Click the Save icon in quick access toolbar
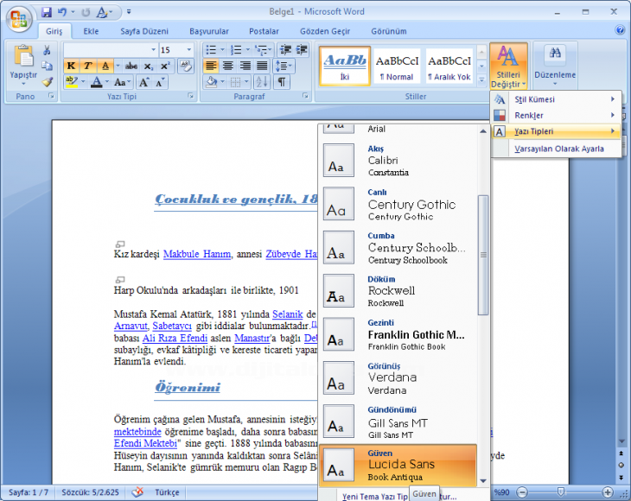631x501 pixels. coord(46,12)
